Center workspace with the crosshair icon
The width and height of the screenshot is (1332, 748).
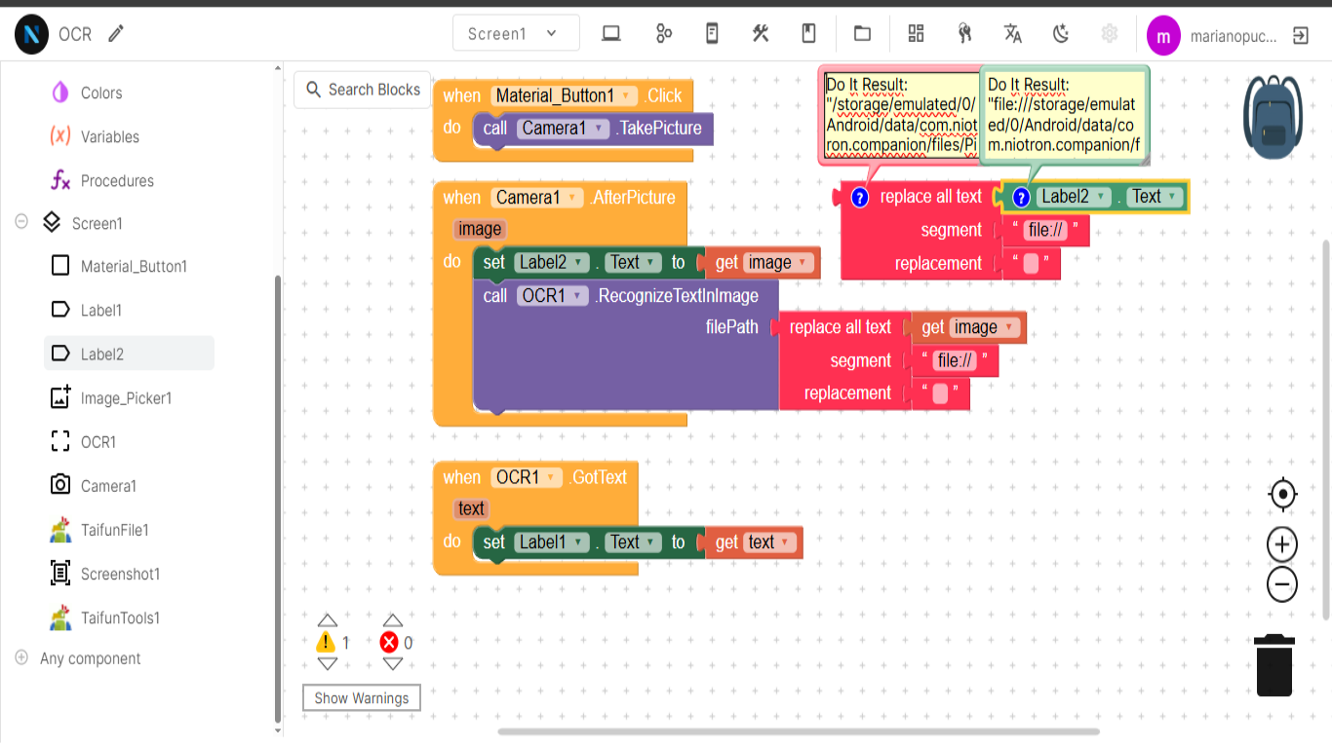pos(1282,495)
